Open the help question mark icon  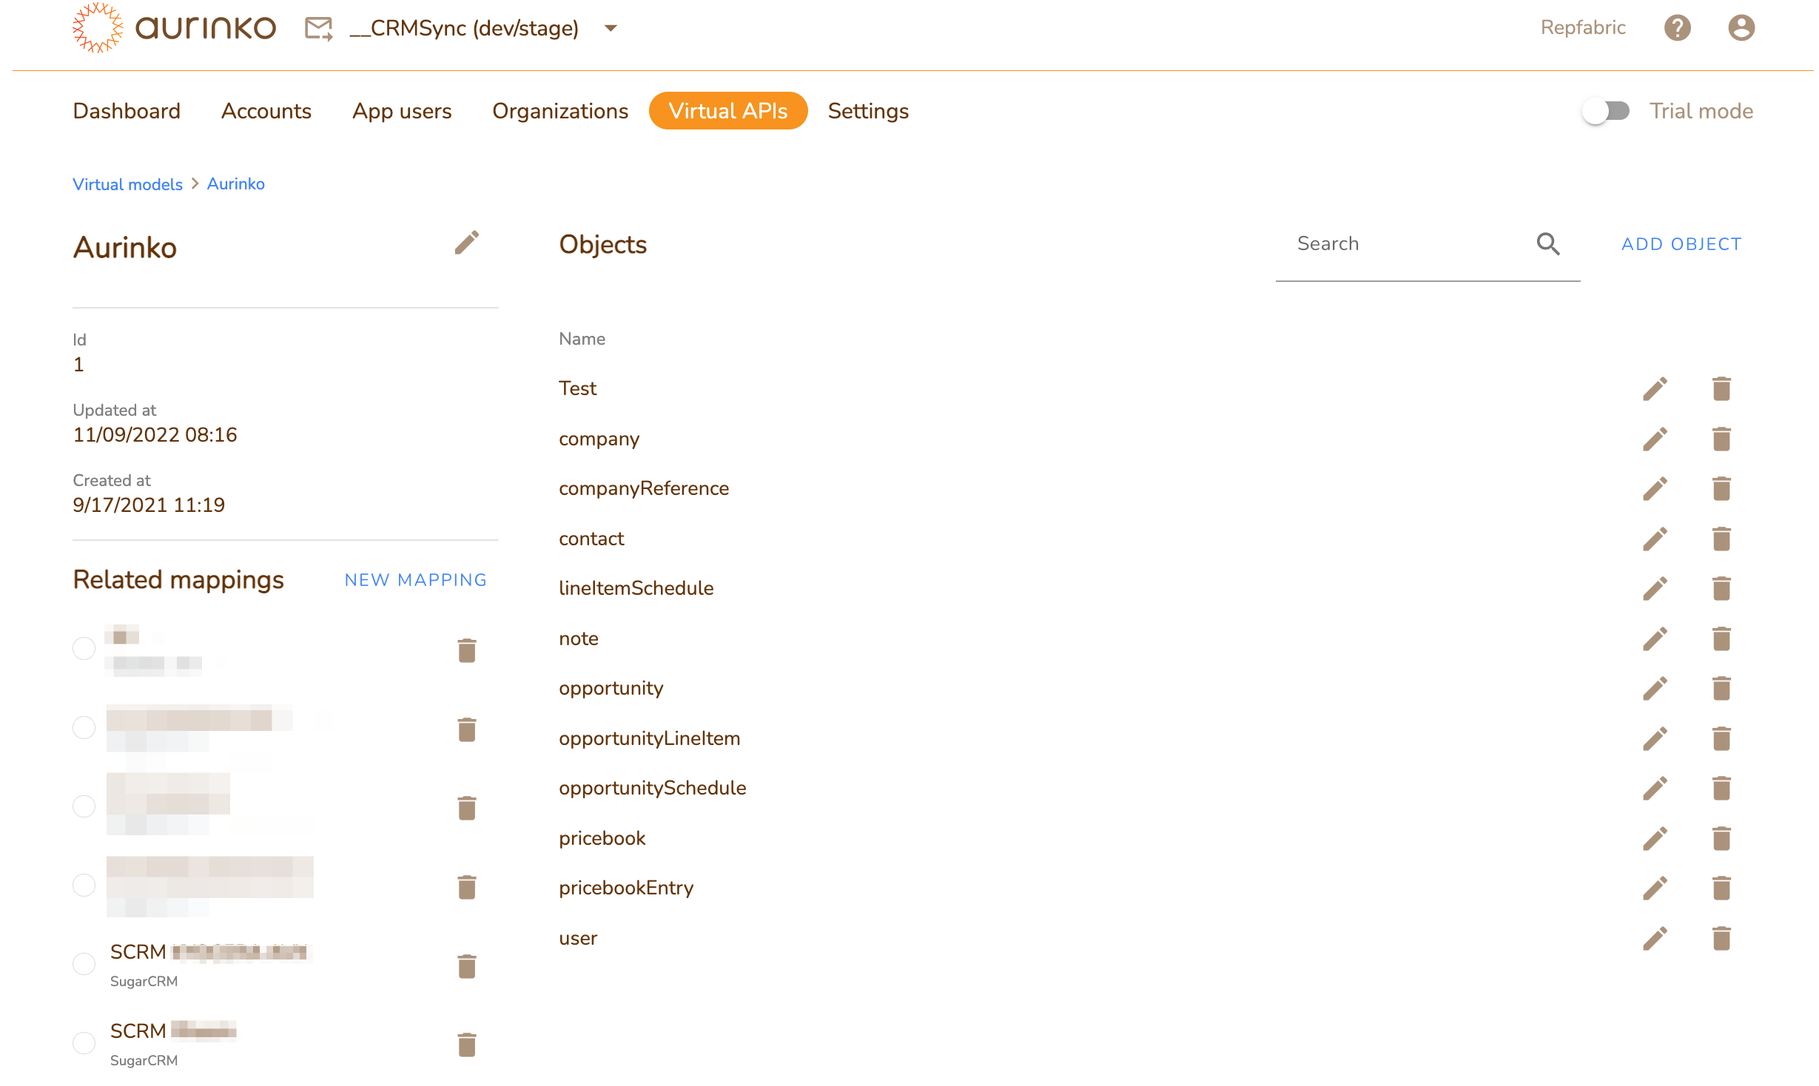click(1677, 28)
